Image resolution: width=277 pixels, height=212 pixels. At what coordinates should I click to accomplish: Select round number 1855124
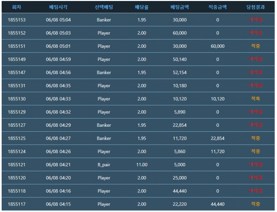[x=17, y=151]
